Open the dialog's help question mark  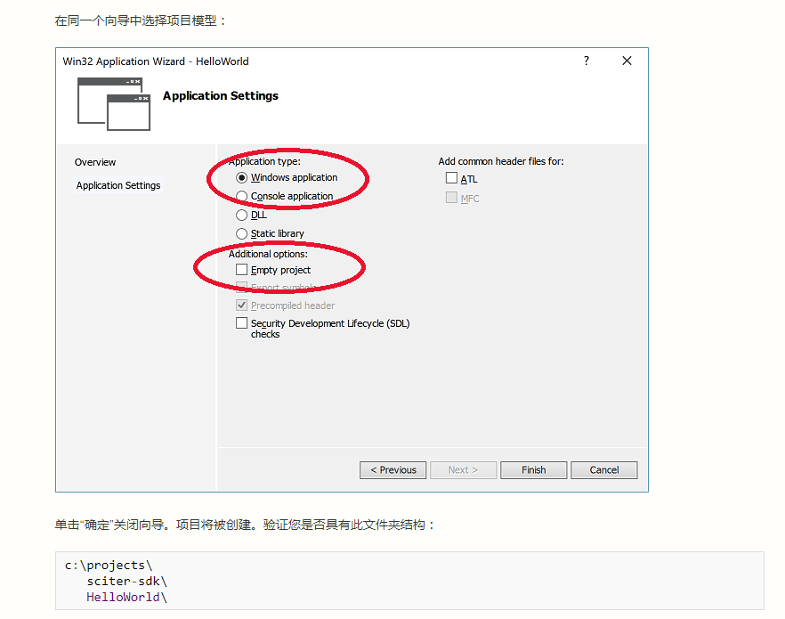(586, 61)
